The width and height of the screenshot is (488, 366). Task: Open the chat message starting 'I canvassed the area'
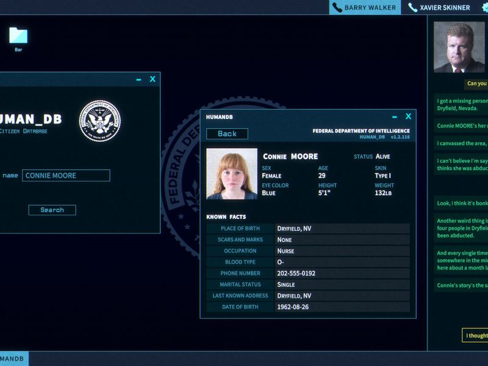pos(461,143)
